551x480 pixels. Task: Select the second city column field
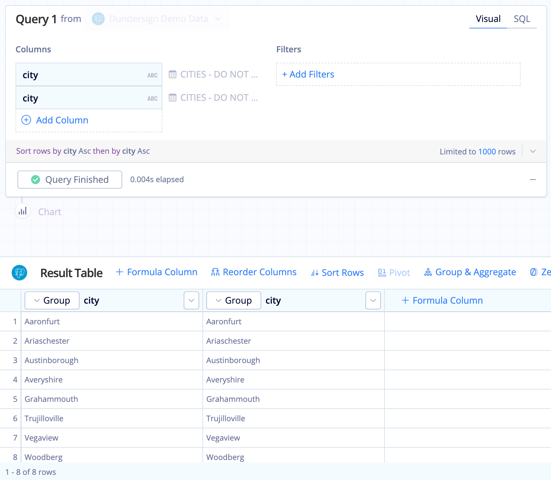[89, 98]
